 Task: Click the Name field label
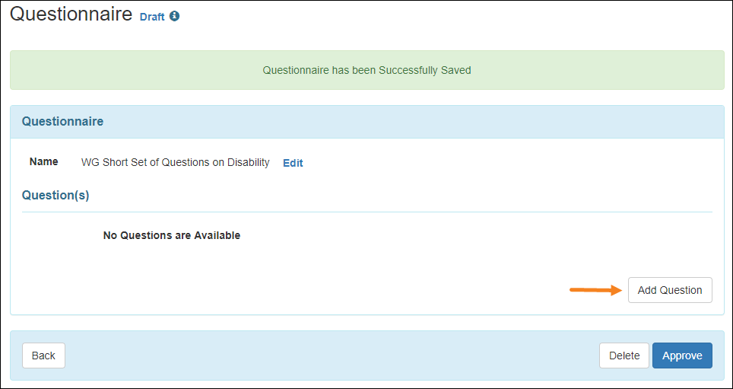coord(44,161)
